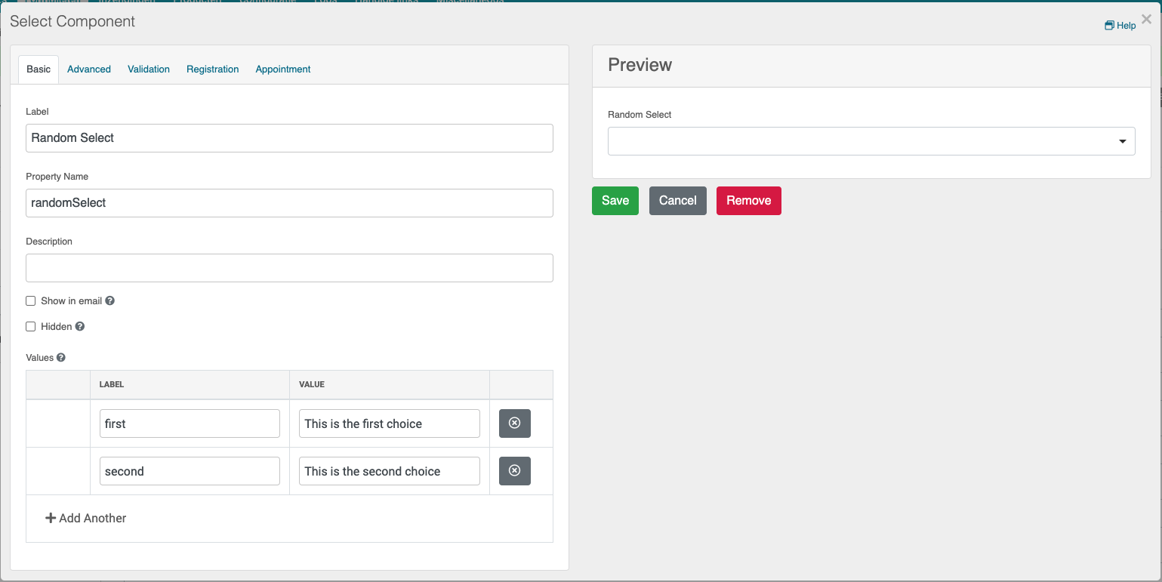1162x582 pixels.
Task: Click the LABEL column header
Action: pyautogui.click(x=112, y=384)
